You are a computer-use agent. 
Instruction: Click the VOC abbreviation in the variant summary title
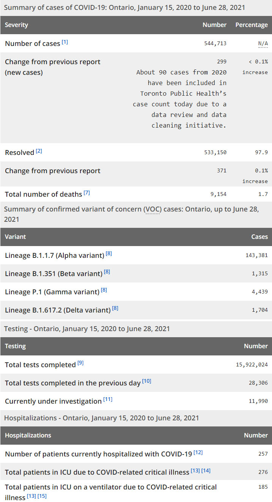[x=151, y=209]
